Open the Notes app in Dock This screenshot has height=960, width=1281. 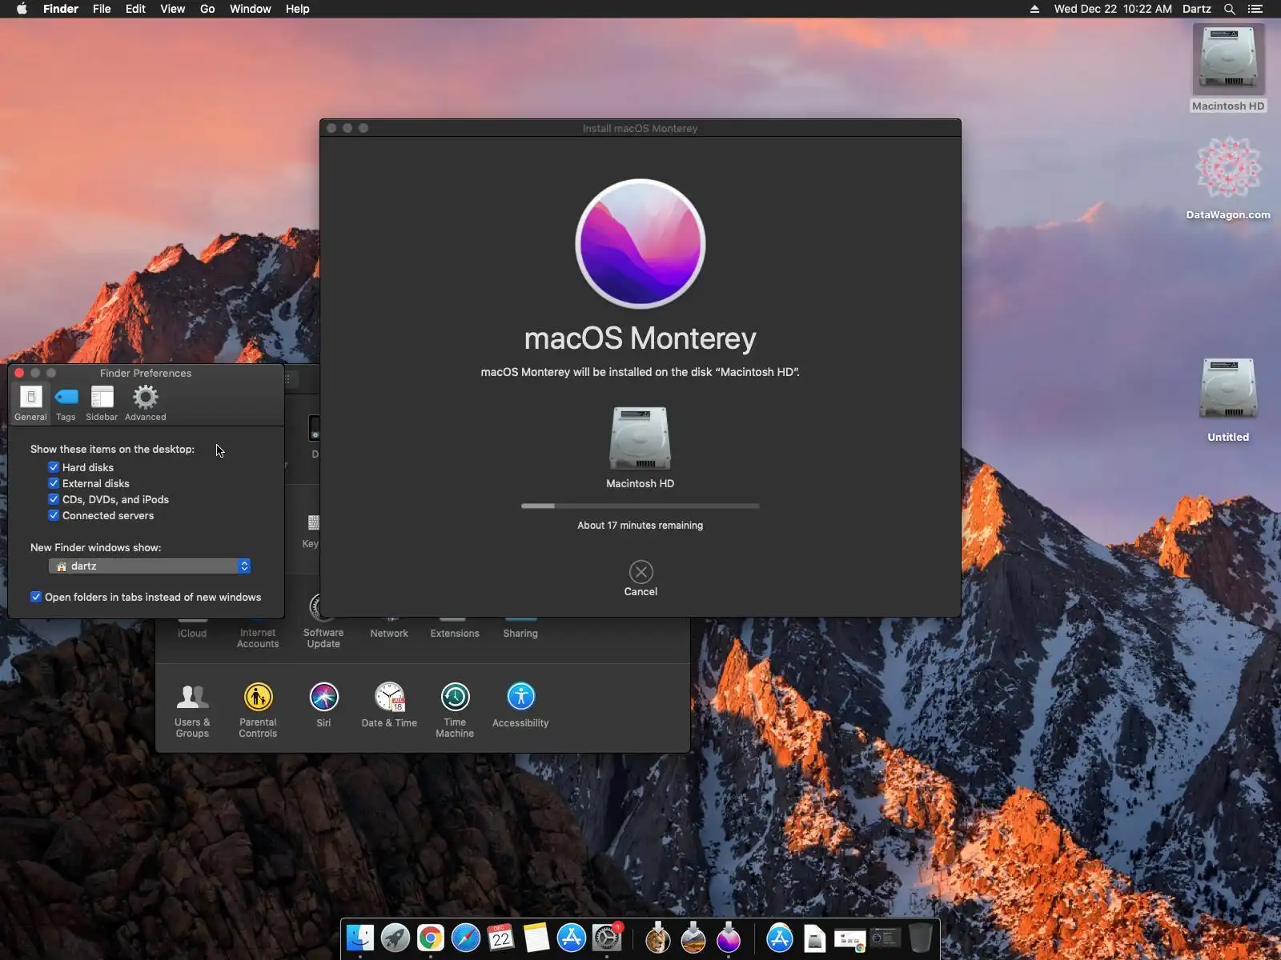coord(536,938)
